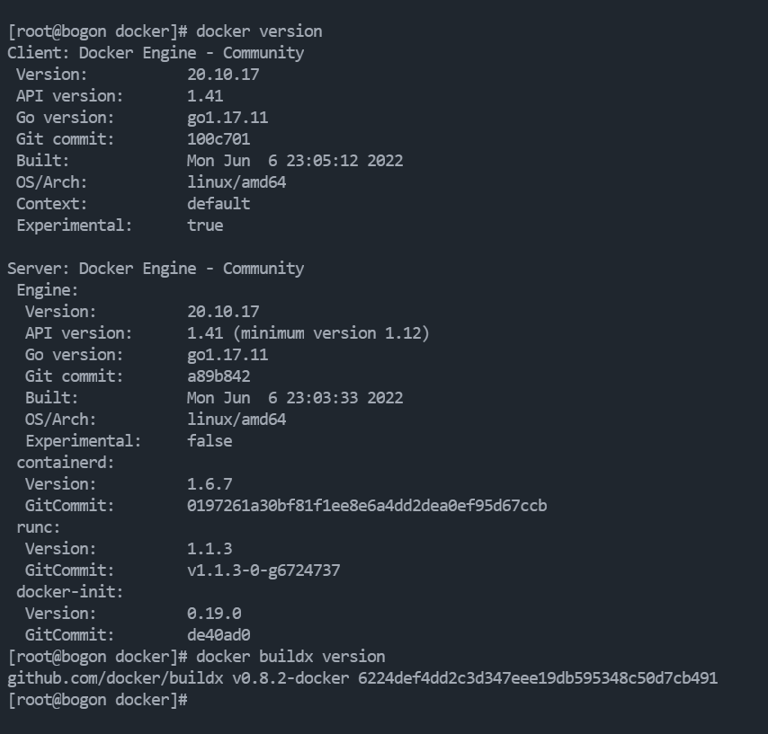768x734 pixels.
Task: Click the Server Git commit a89b842
Action: click(219, 376)
